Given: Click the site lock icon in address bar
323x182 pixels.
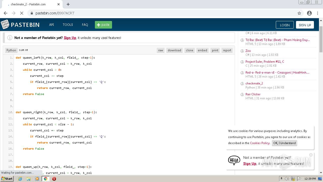Looking at the screenshot, I should click(32, 13).
